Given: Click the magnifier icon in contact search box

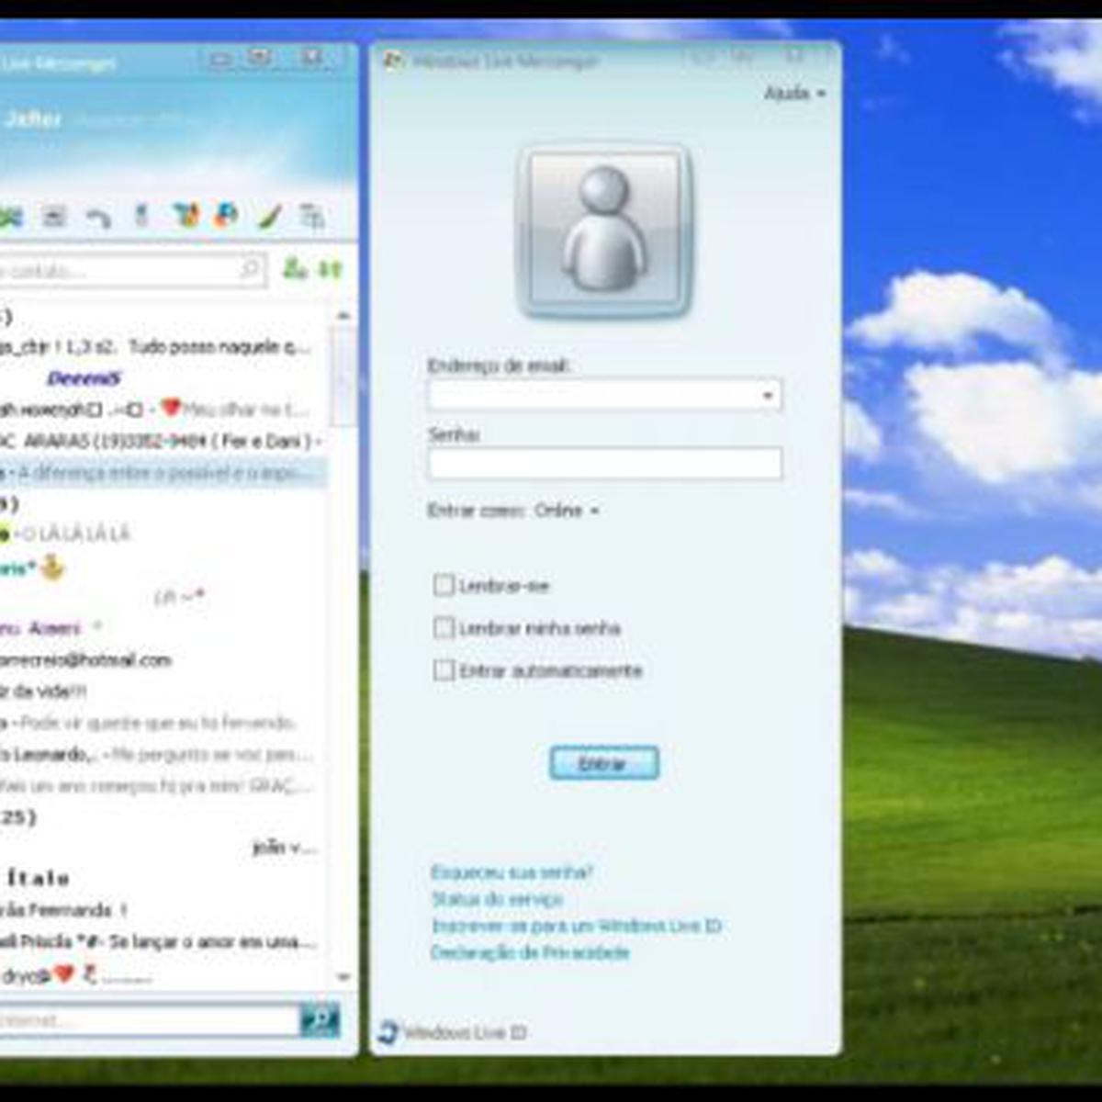Looking at the screenshot, I should click(x=249, y=269).
